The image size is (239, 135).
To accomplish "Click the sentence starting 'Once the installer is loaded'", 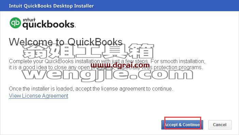I will [91, 89].
